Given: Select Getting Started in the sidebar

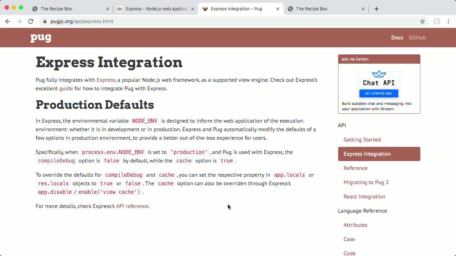Looking at the screenshot, I should pos(362,140).
